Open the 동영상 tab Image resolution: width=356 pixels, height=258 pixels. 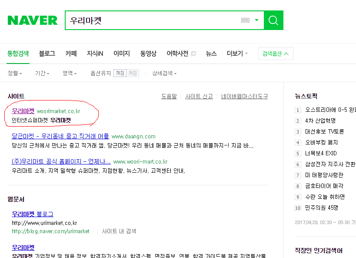148,54
